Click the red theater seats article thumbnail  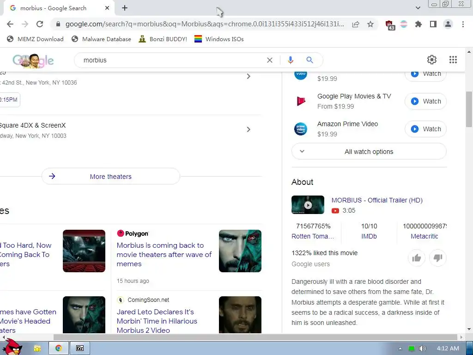coord(84,251)
